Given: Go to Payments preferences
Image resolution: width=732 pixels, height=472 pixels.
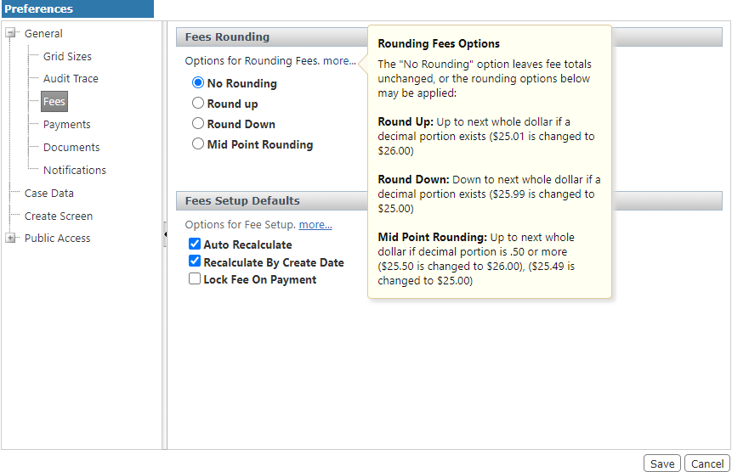Looking at the screenshot, I should [66, 125].
